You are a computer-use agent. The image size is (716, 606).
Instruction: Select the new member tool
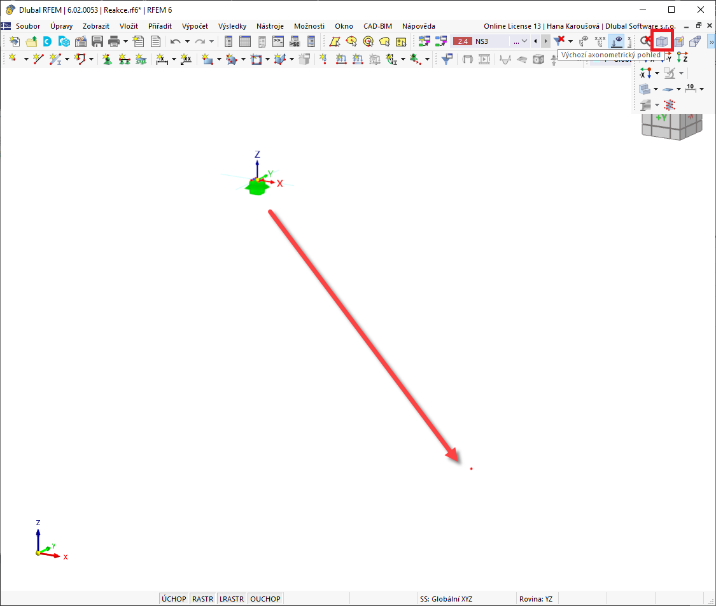(x=55, y=59)
